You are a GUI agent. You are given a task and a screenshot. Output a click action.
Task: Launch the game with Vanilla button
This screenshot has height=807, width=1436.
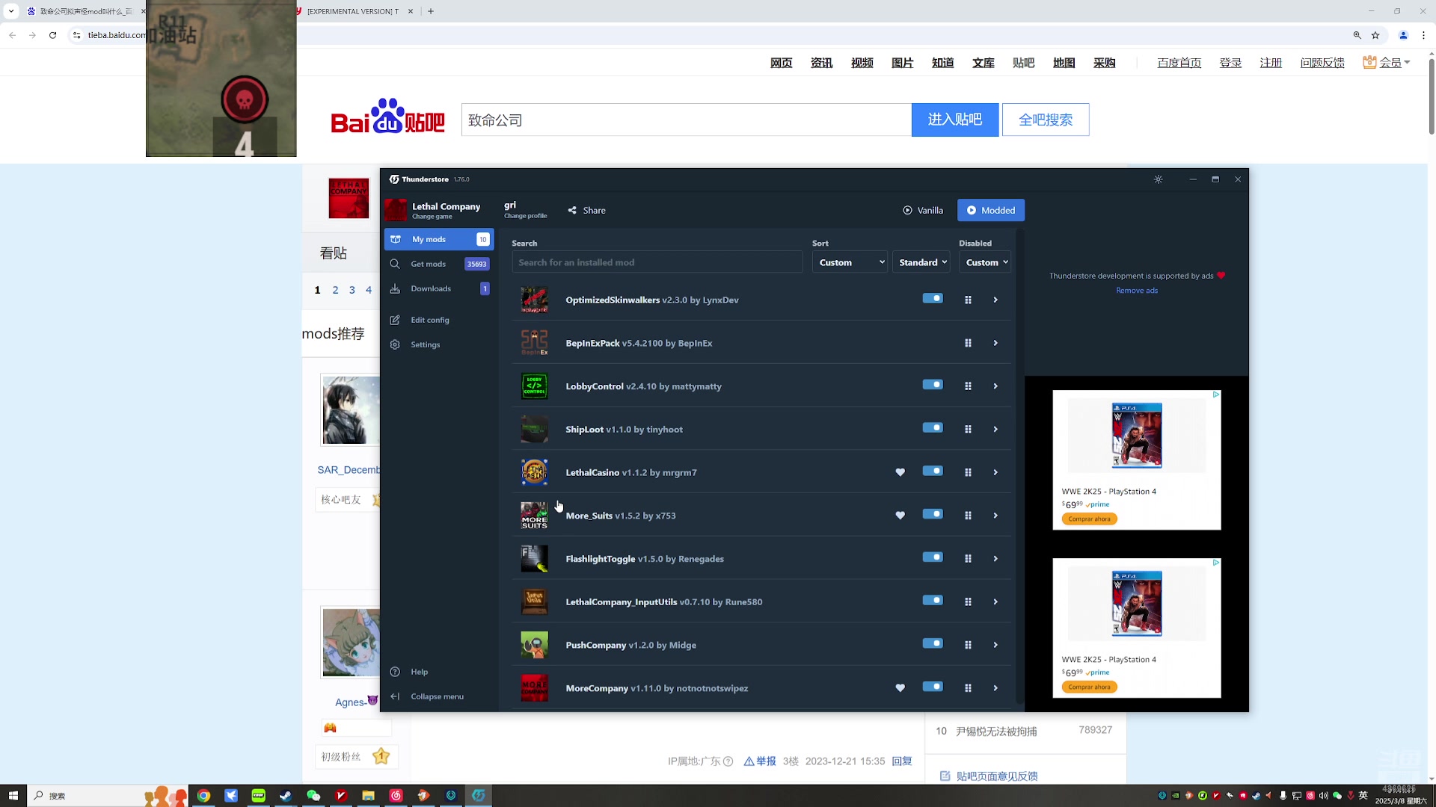tap(923, 210)
